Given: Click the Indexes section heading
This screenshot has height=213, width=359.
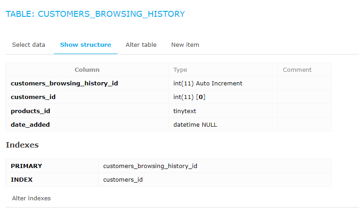Looking at the screenshot, I should point(22,145).
